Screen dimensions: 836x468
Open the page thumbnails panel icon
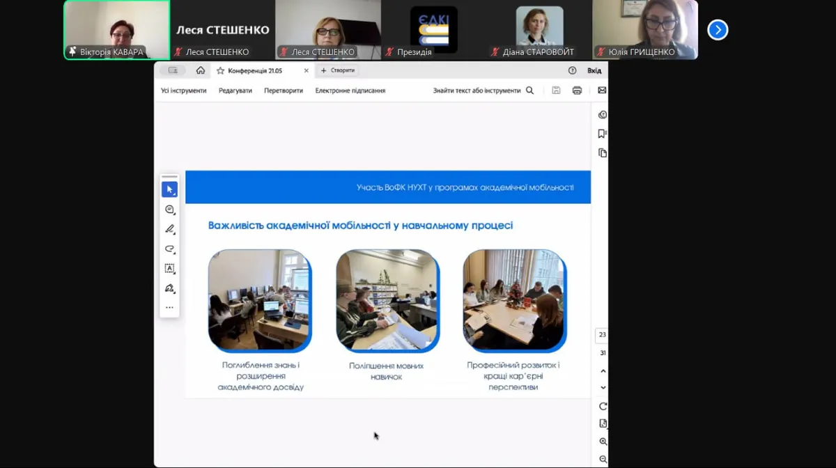602,153
